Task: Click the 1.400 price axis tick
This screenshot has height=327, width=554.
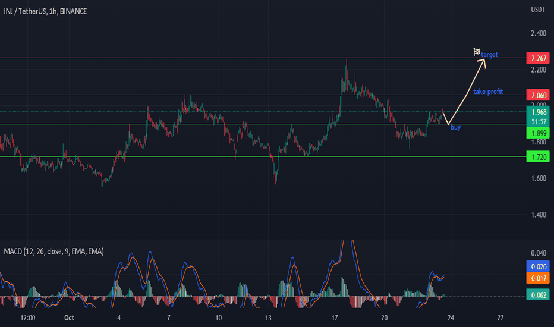Action: pos(539,215)
